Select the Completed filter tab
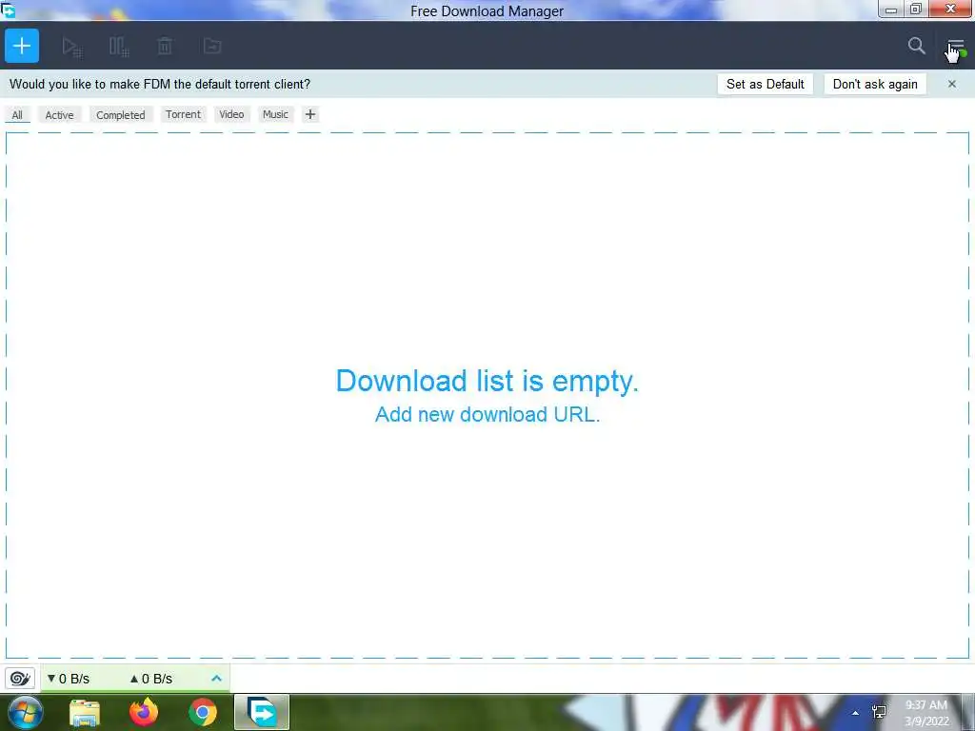Screen dimensions: 975x731 (121, 115)
